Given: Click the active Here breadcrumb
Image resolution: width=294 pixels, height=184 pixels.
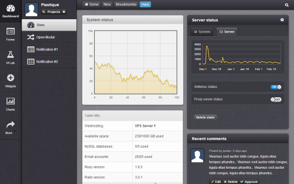Looking at the screenshot, I should tap(145, 4).
